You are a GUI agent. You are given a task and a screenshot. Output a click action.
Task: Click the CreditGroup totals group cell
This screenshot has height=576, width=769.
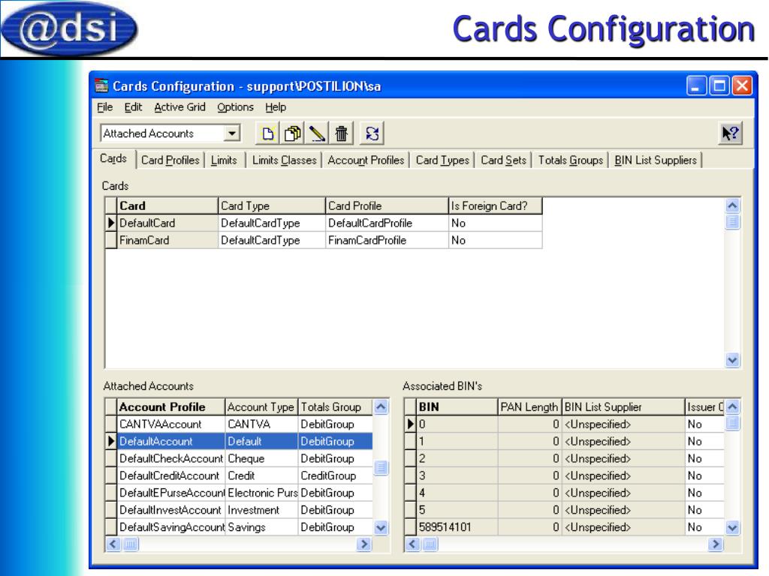(x=336, y=475)
